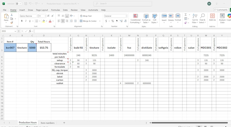
Task: Click the Name Box showing O15
Action: [x=9, y=31]
